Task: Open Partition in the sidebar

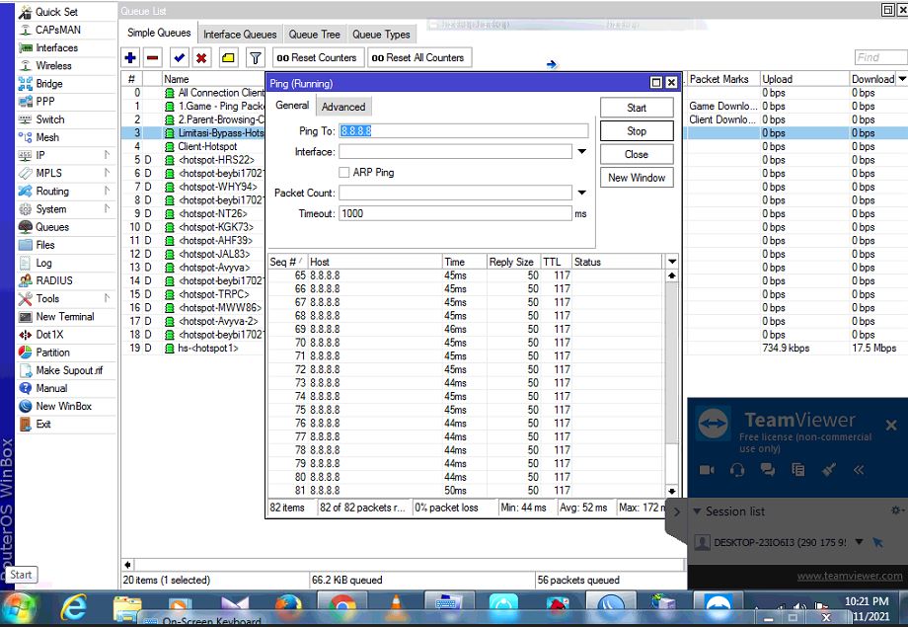Action: coord(52,353)
